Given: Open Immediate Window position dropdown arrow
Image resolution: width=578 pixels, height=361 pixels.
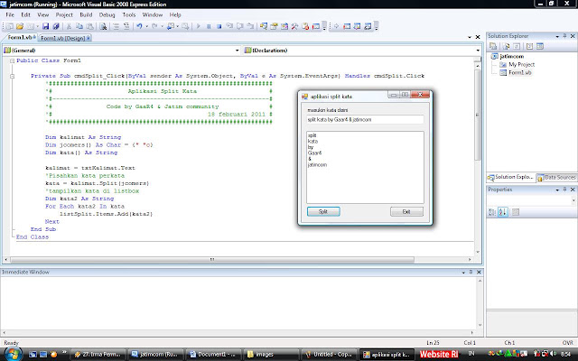Looking at the screenshot, I should pos(463,273).
